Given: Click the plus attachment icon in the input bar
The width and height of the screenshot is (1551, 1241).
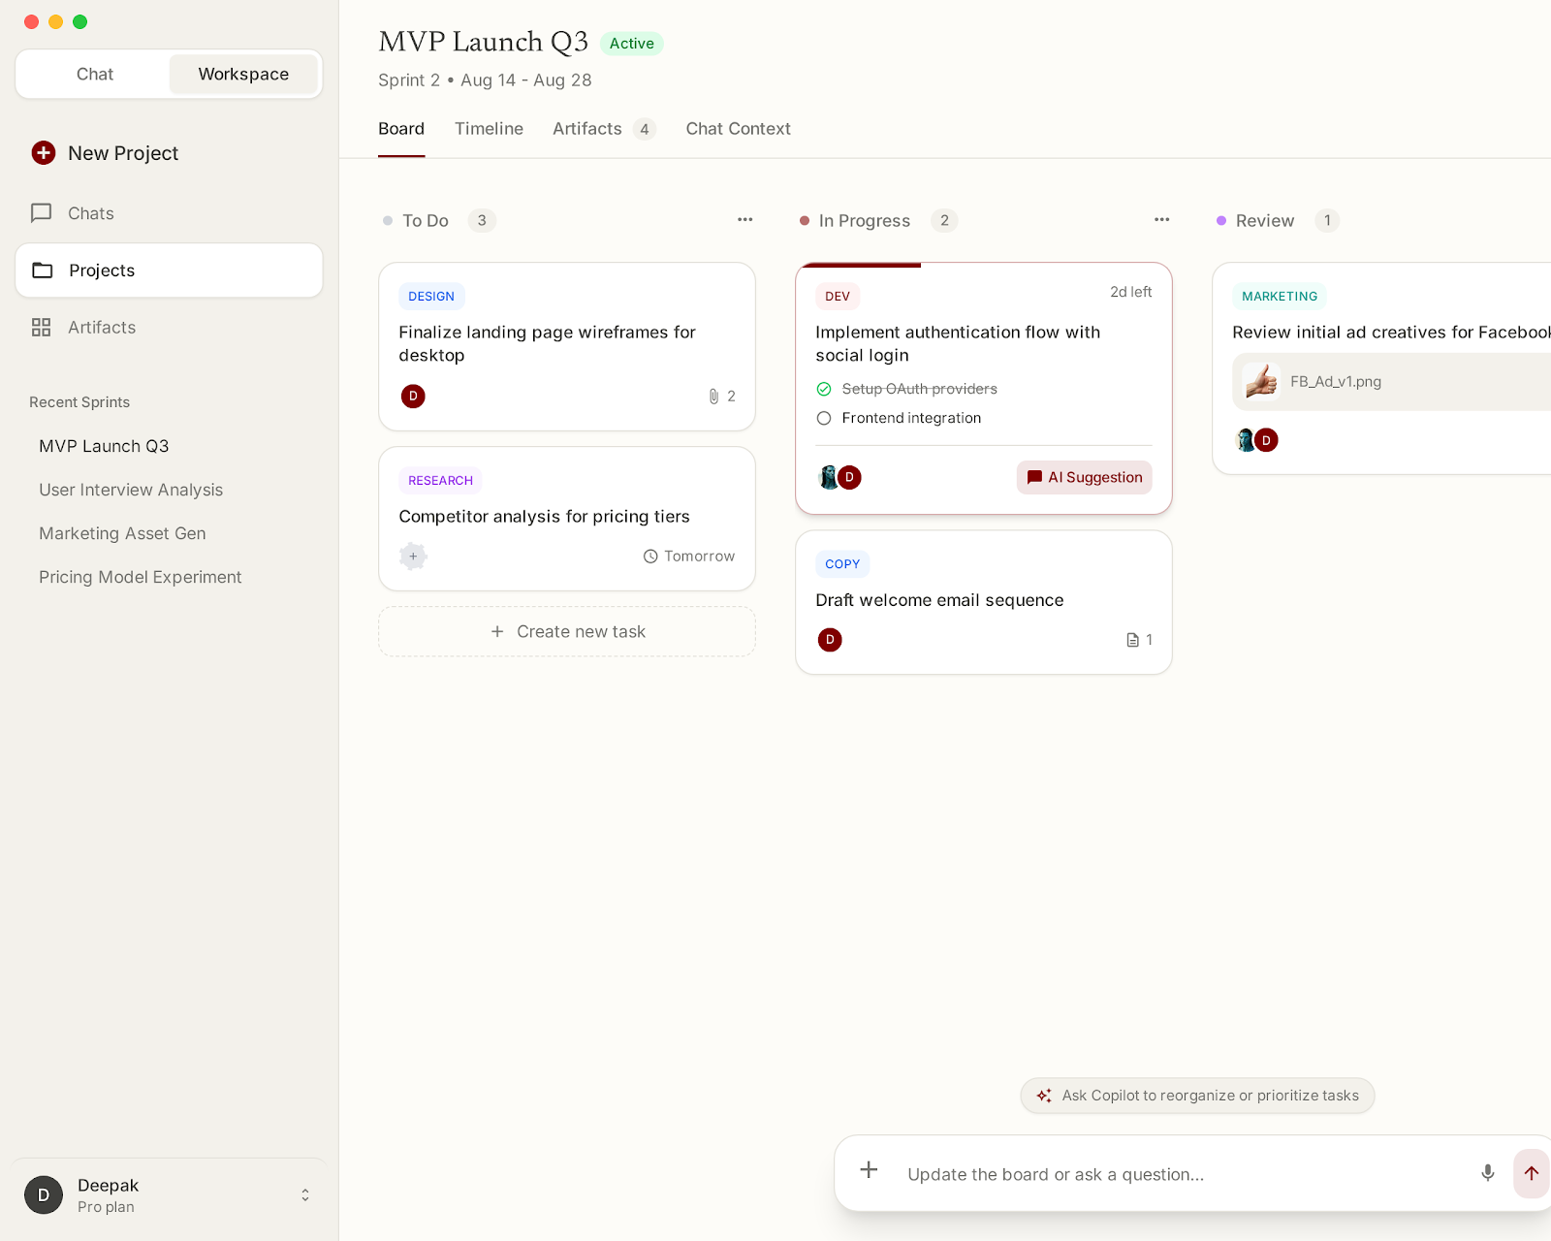Looking at the screenshot, I should (869, 1170).
